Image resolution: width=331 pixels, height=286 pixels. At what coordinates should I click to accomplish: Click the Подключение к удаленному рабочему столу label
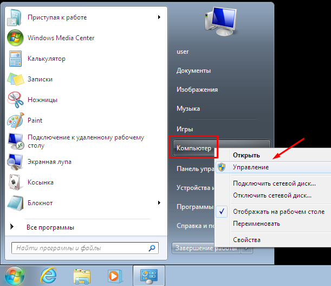[86, 141]
